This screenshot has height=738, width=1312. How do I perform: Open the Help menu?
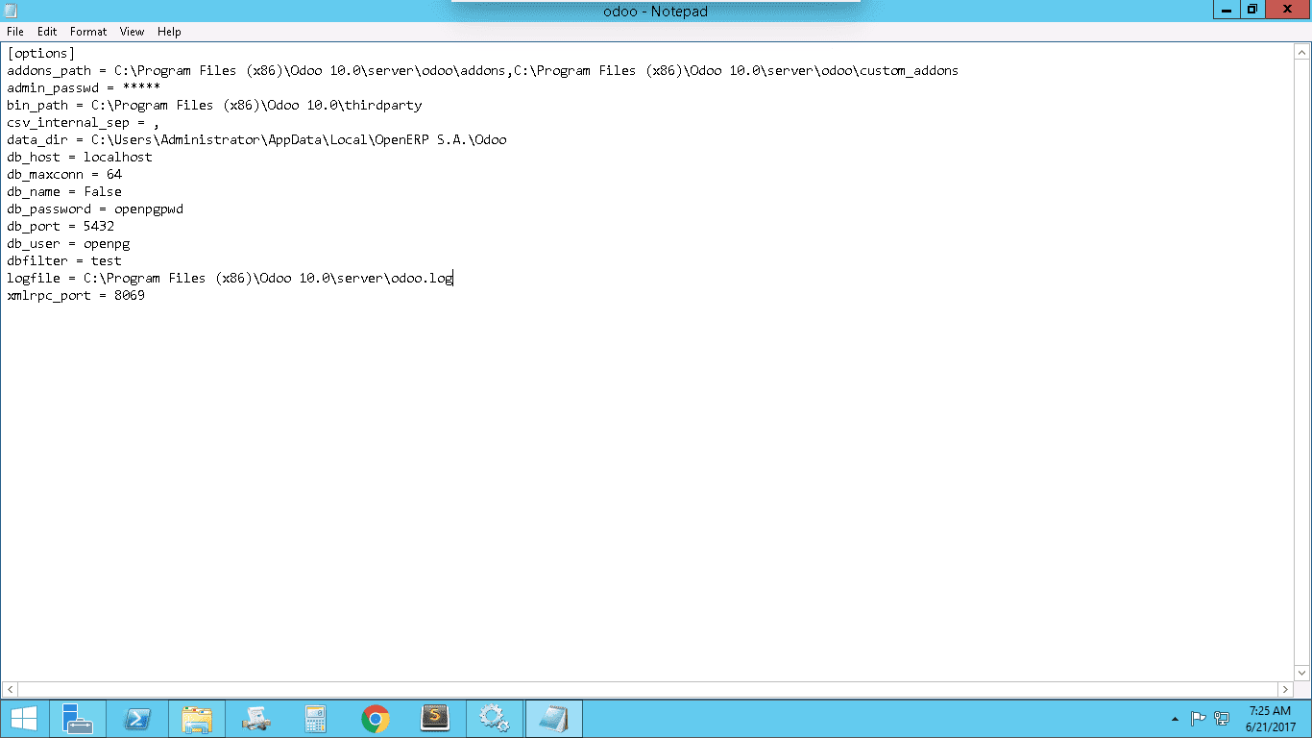coord(169,32)
